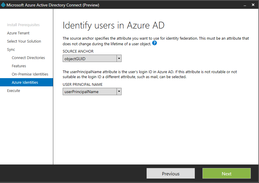Click the Identify users in Azure AD heading
This screenshot has height=183, width=259.
(x=113, y=26)
